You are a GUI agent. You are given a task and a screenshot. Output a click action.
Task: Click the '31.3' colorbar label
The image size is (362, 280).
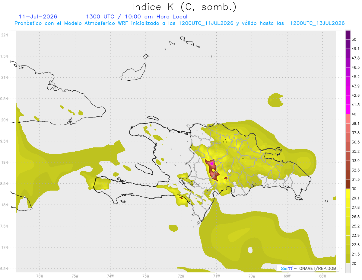[x=356, y=180]
